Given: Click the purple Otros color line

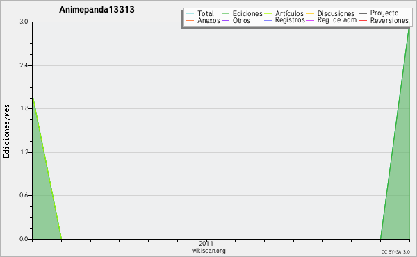Looking at the screenshot, I should click(225, 20).
